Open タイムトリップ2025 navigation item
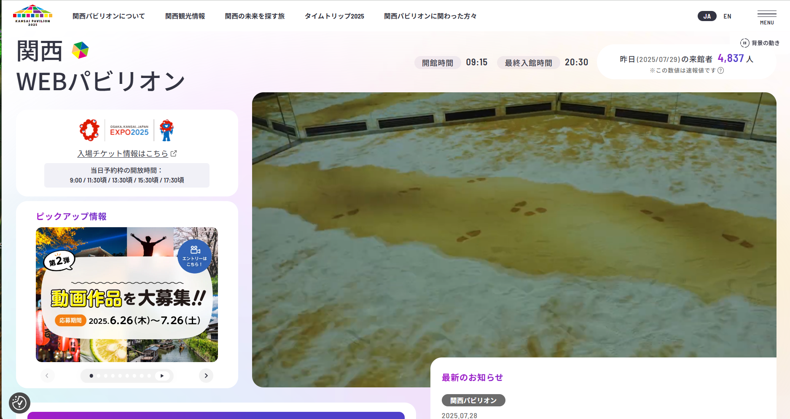The image size is (790, 419). click(334, 16)
